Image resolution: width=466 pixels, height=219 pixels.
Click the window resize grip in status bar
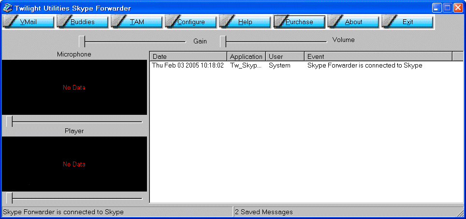click(460, 213)
